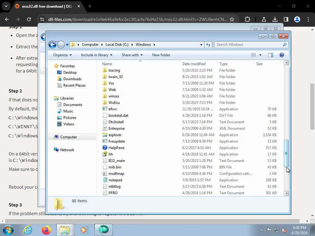
Task: Reload the dll-files.com page in Chrome
Action: [29, 19]
